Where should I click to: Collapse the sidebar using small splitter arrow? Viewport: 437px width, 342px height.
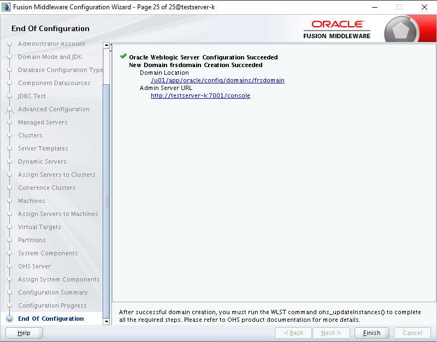pyautogui.click(x=111, y=44)
